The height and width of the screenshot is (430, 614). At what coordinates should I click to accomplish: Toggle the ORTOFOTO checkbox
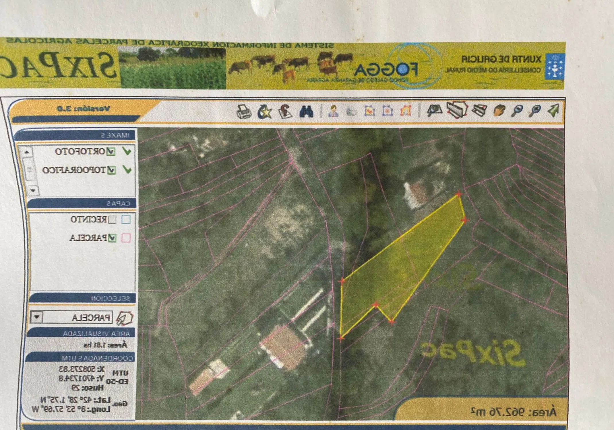click(111, 151)
